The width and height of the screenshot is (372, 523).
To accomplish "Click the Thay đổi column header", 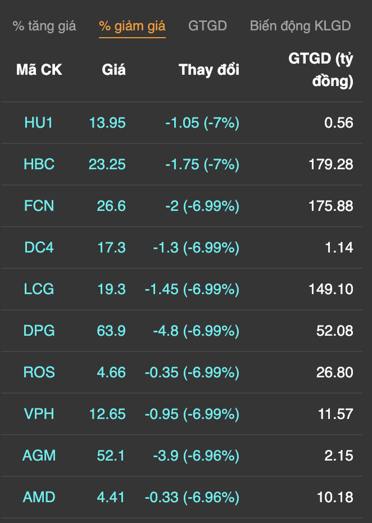I will pos(209,70).
